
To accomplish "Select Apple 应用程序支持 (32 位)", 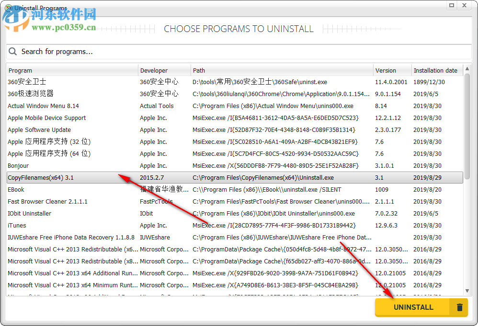I will tap(235, 141).
